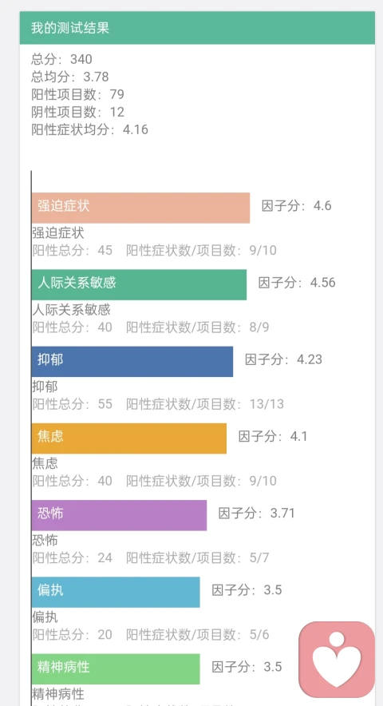Select the 强迫症状 salmon bar

(141, 208)
